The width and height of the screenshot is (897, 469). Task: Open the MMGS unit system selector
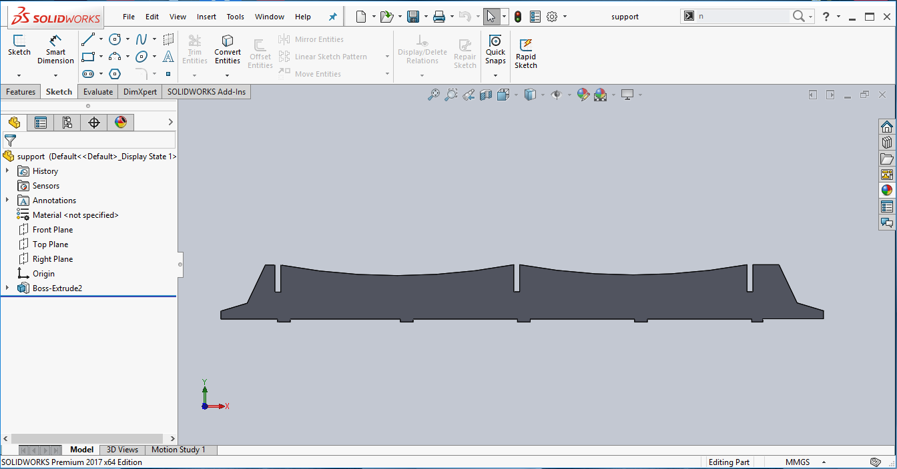coord(806,462)
